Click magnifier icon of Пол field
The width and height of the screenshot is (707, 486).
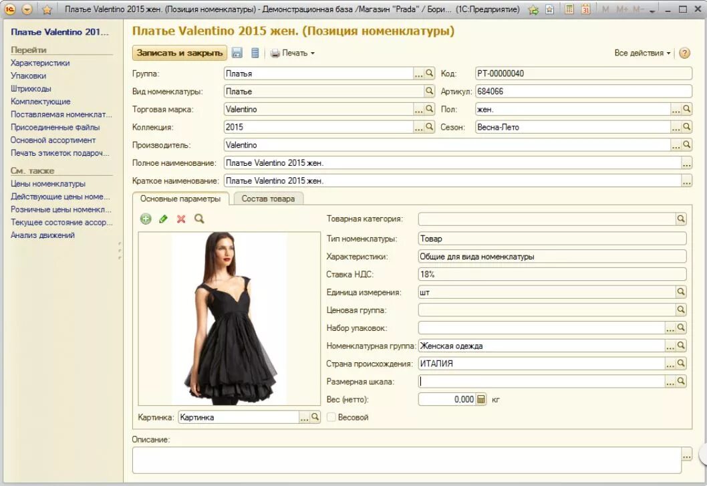686,109
